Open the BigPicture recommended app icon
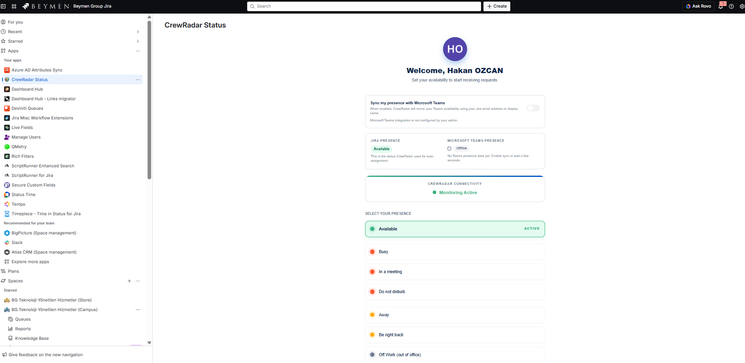The image size is (745, 363). tap(7, 233)
